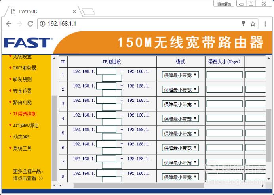Click row 2 bandwidth size input

[x=225, y=89]
